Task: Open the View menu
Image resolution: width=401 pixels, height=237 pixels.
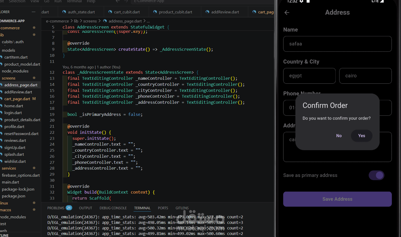Action: pos(35,1)
